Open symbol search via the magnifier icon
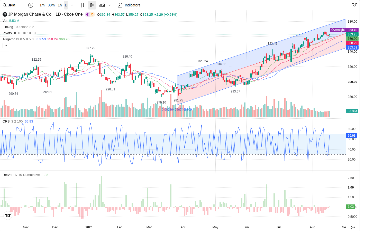The width and height of the screenshot is (365, 244). 5,5
